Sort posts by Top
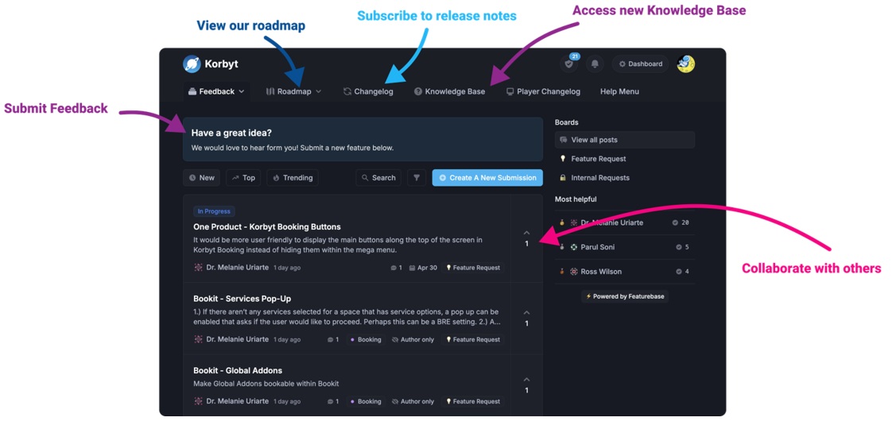 tap(243, 178)
